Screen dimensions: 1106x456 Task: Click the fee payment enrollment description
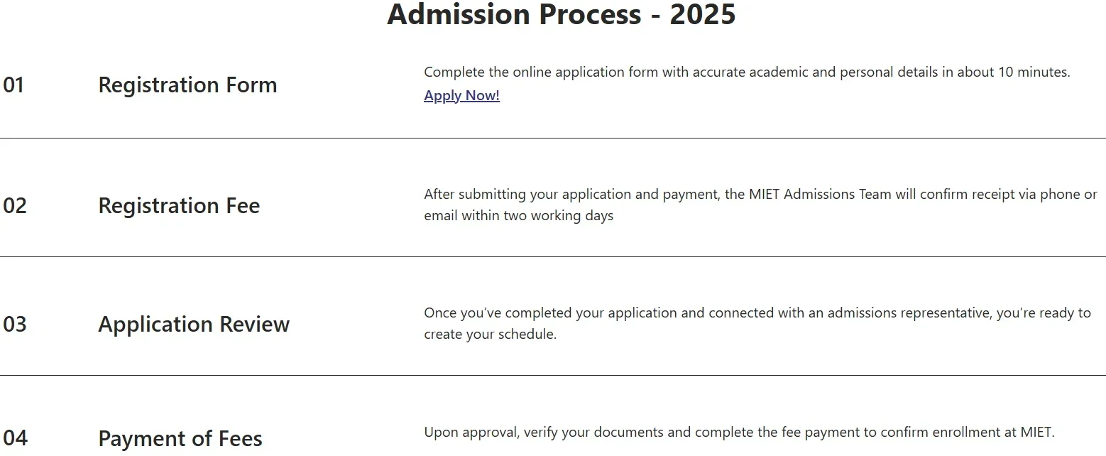(x=739, y=432)
